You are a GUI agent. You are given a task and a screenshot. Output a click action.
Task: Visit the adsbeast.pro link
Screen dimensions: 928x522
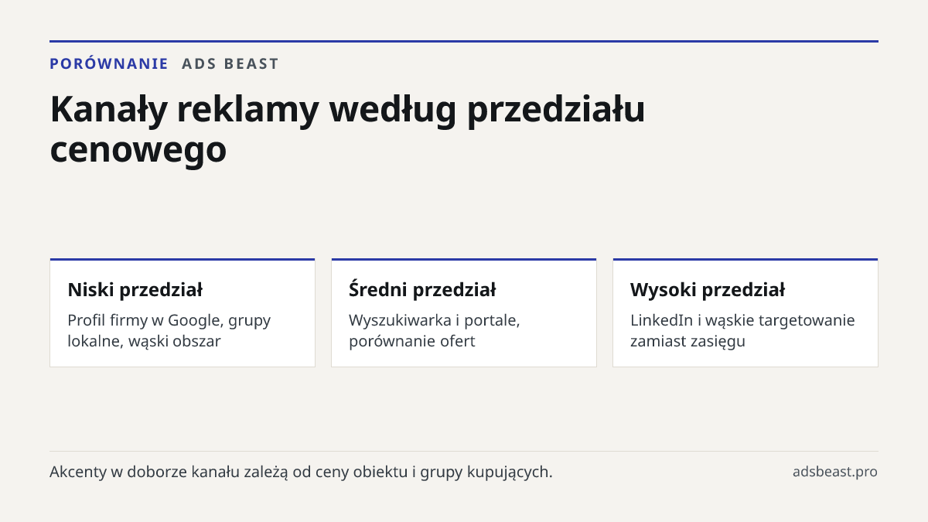tap(835, 472)
